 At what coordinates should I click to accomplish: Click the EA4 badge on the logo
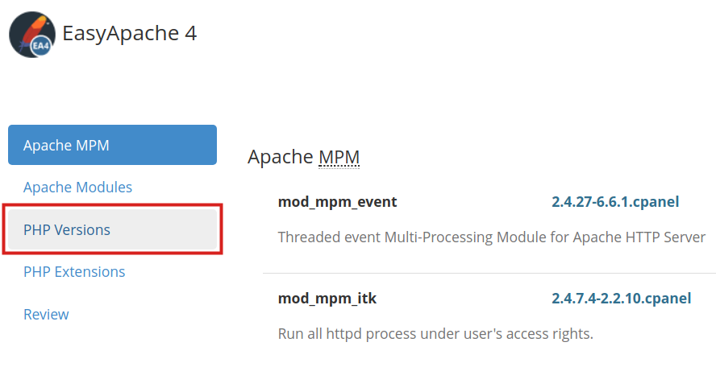[x=42, y=47]
